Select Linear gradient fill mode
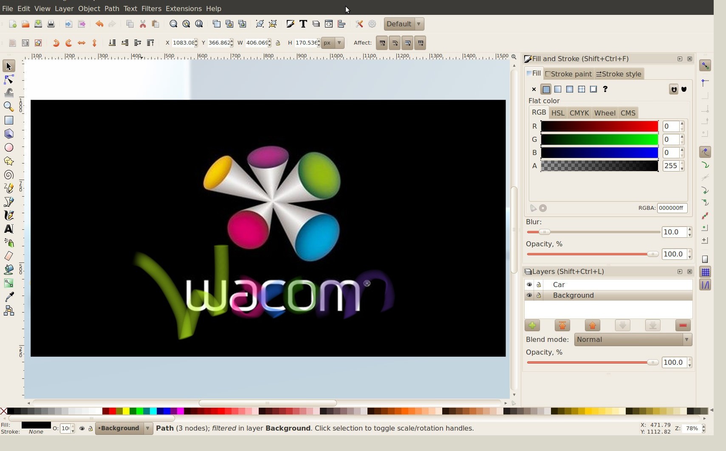This screenshot has width=726, height=451. coord(558,89)
